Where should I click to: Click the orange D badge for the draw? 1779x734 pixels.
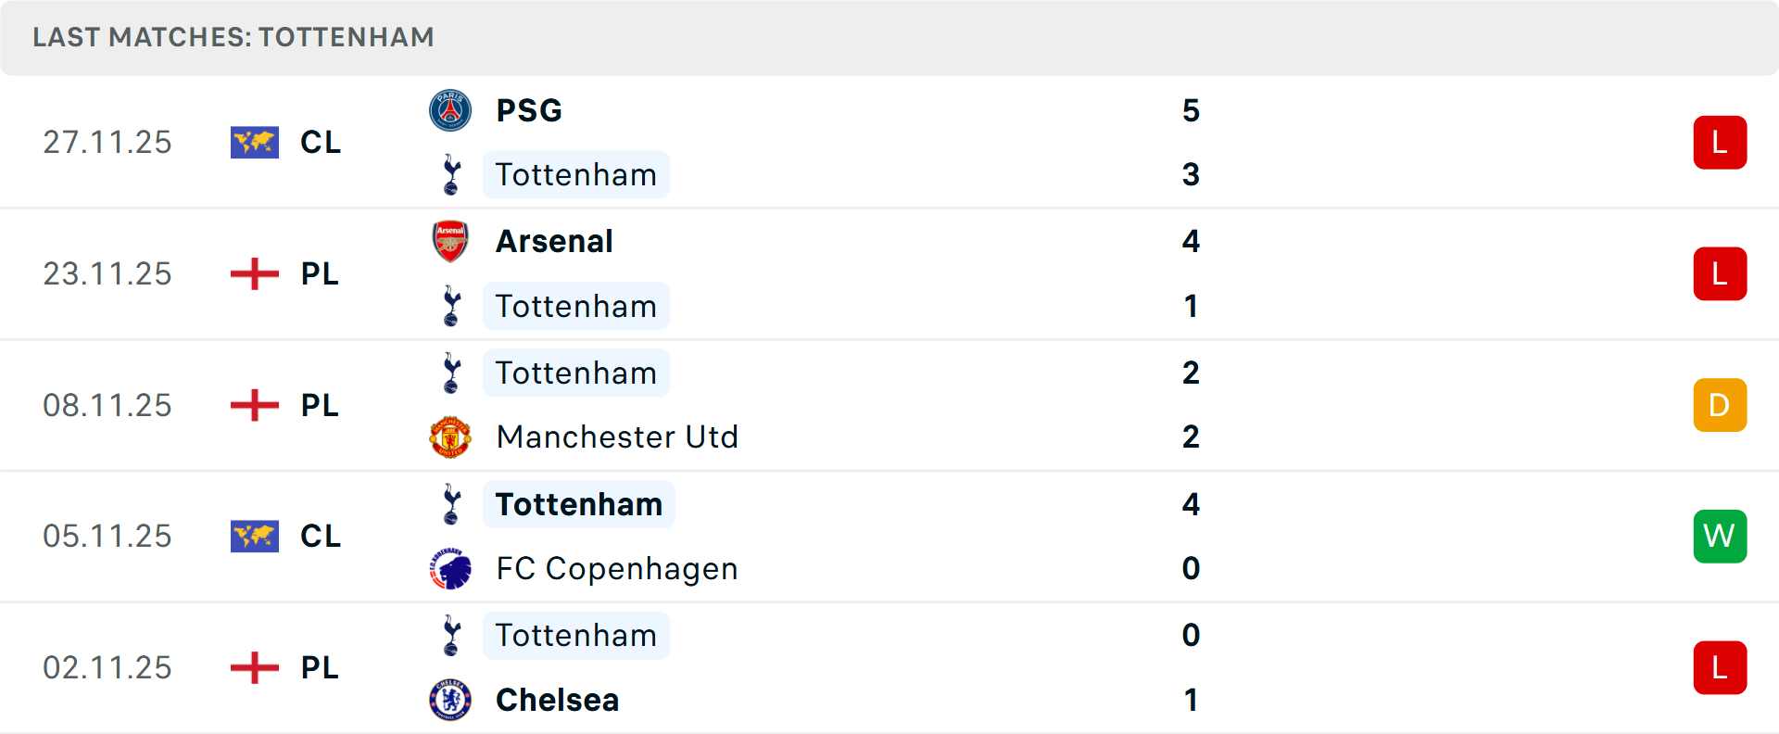[1720, 405]
